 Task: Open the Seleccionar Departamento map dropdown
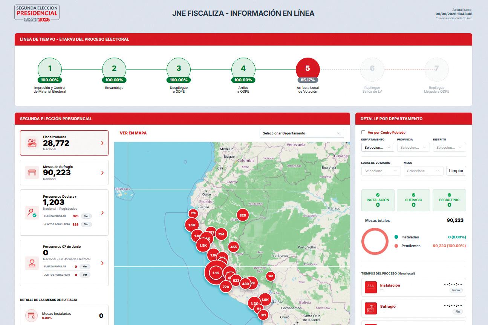click(x=301, y=133)
